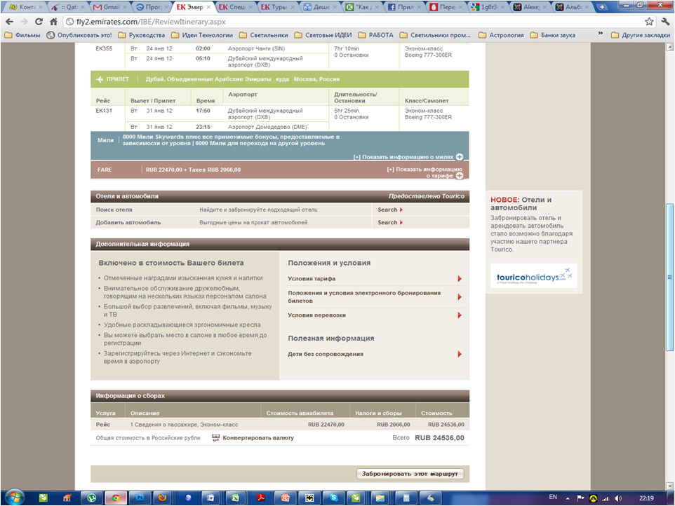
Task: Open Дети без сопровождения arrow
Action: pyautogui.click(x=460, y=354)
